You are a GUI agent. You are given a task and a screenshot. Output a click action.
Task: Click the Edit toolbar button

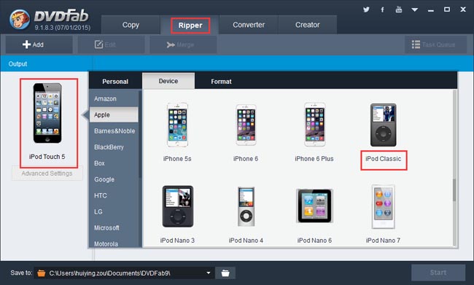pos(111,44)
